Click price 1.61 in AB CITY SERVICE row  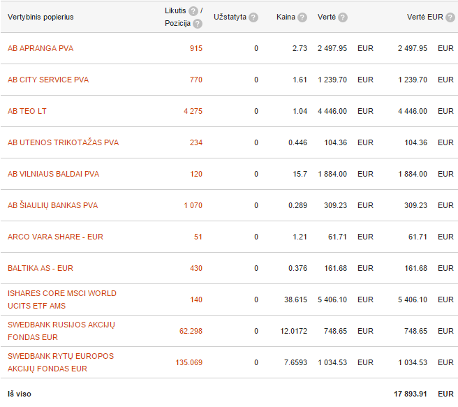(300, 80)
